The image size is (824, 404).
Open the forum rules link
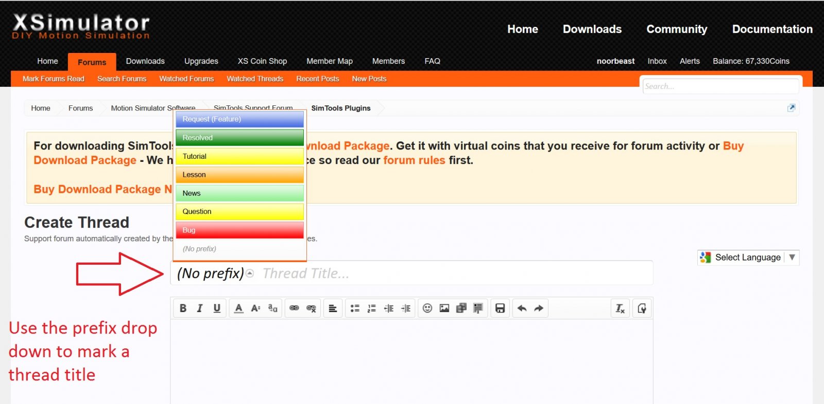coord(414,160)
